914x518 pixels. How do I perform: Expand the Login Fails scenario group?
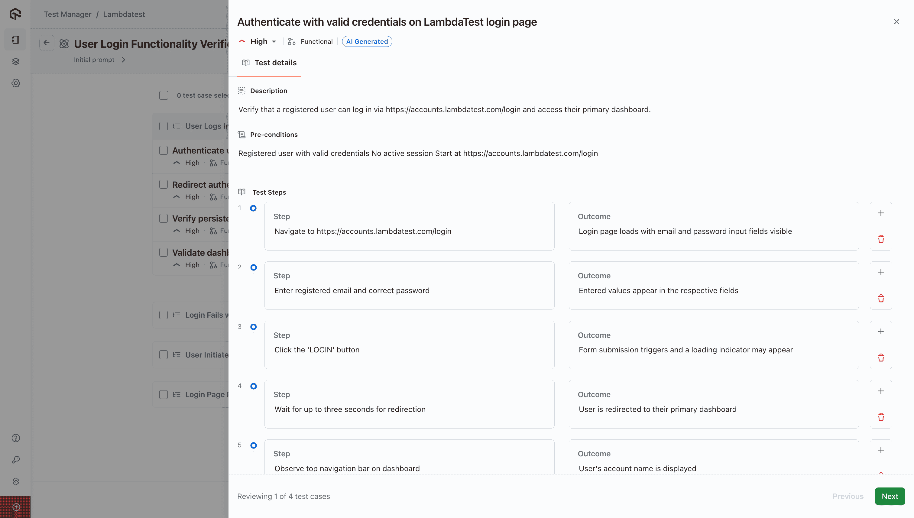[x=177, y=315]
